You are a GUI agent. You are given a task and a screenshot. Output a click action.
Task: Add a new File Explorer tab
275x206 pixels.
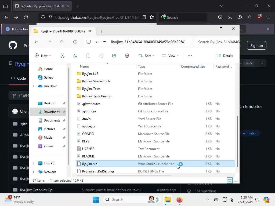[x=102, y=31]
